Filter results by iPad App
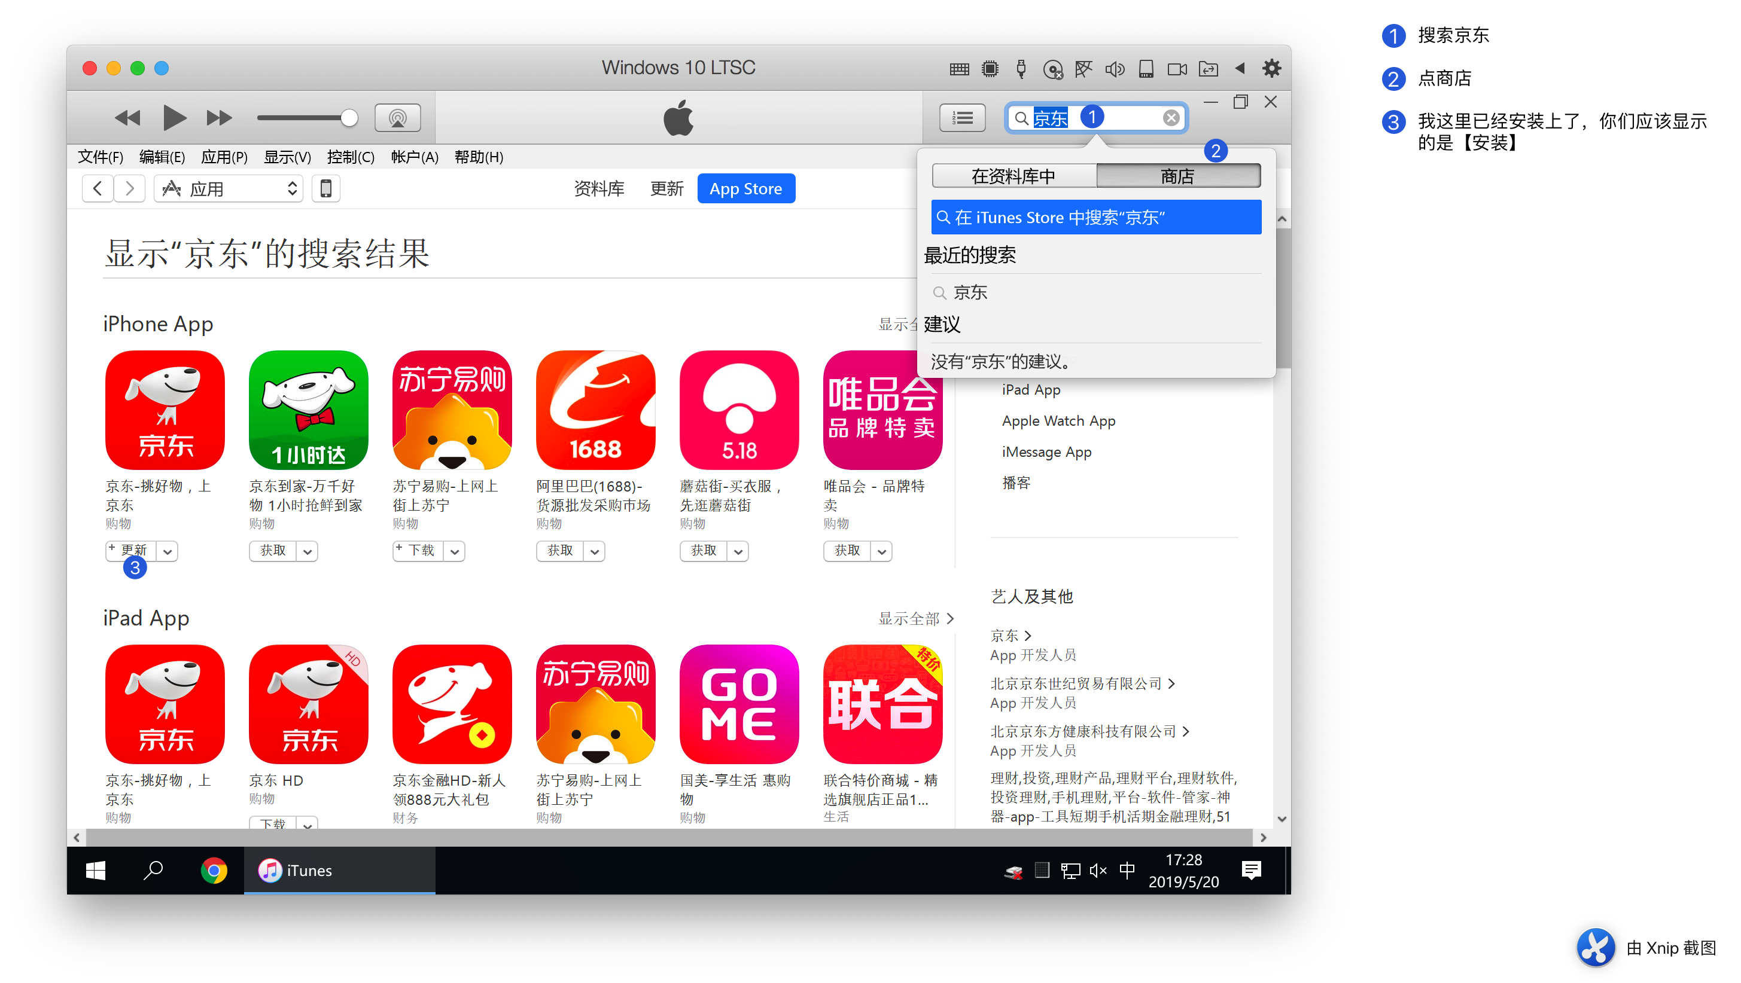1741x983 pixels. pyautogui.click(x=1031, y=390)
